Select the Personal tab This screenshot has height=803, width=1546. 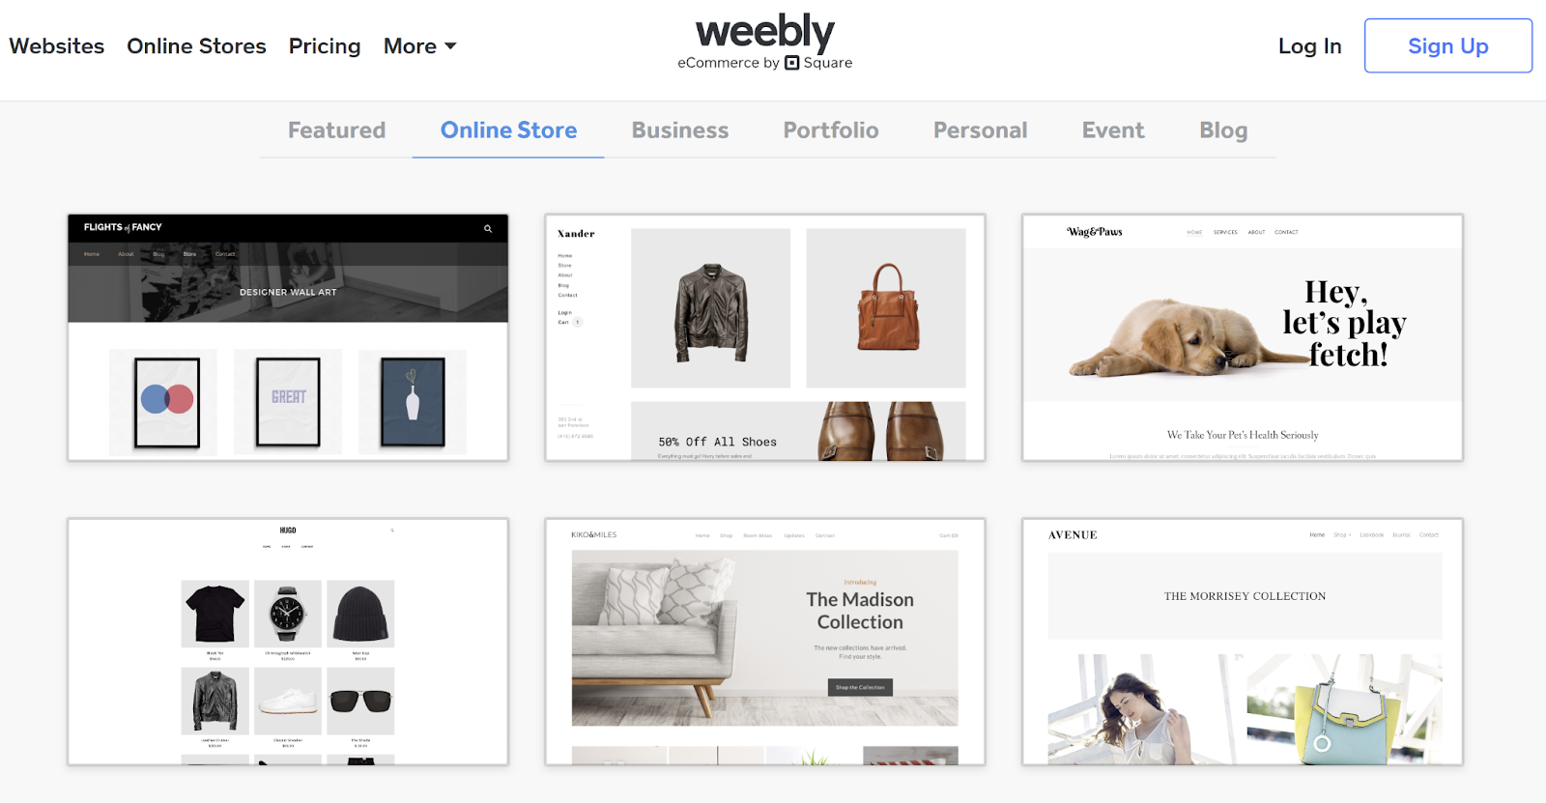[980, 130]
